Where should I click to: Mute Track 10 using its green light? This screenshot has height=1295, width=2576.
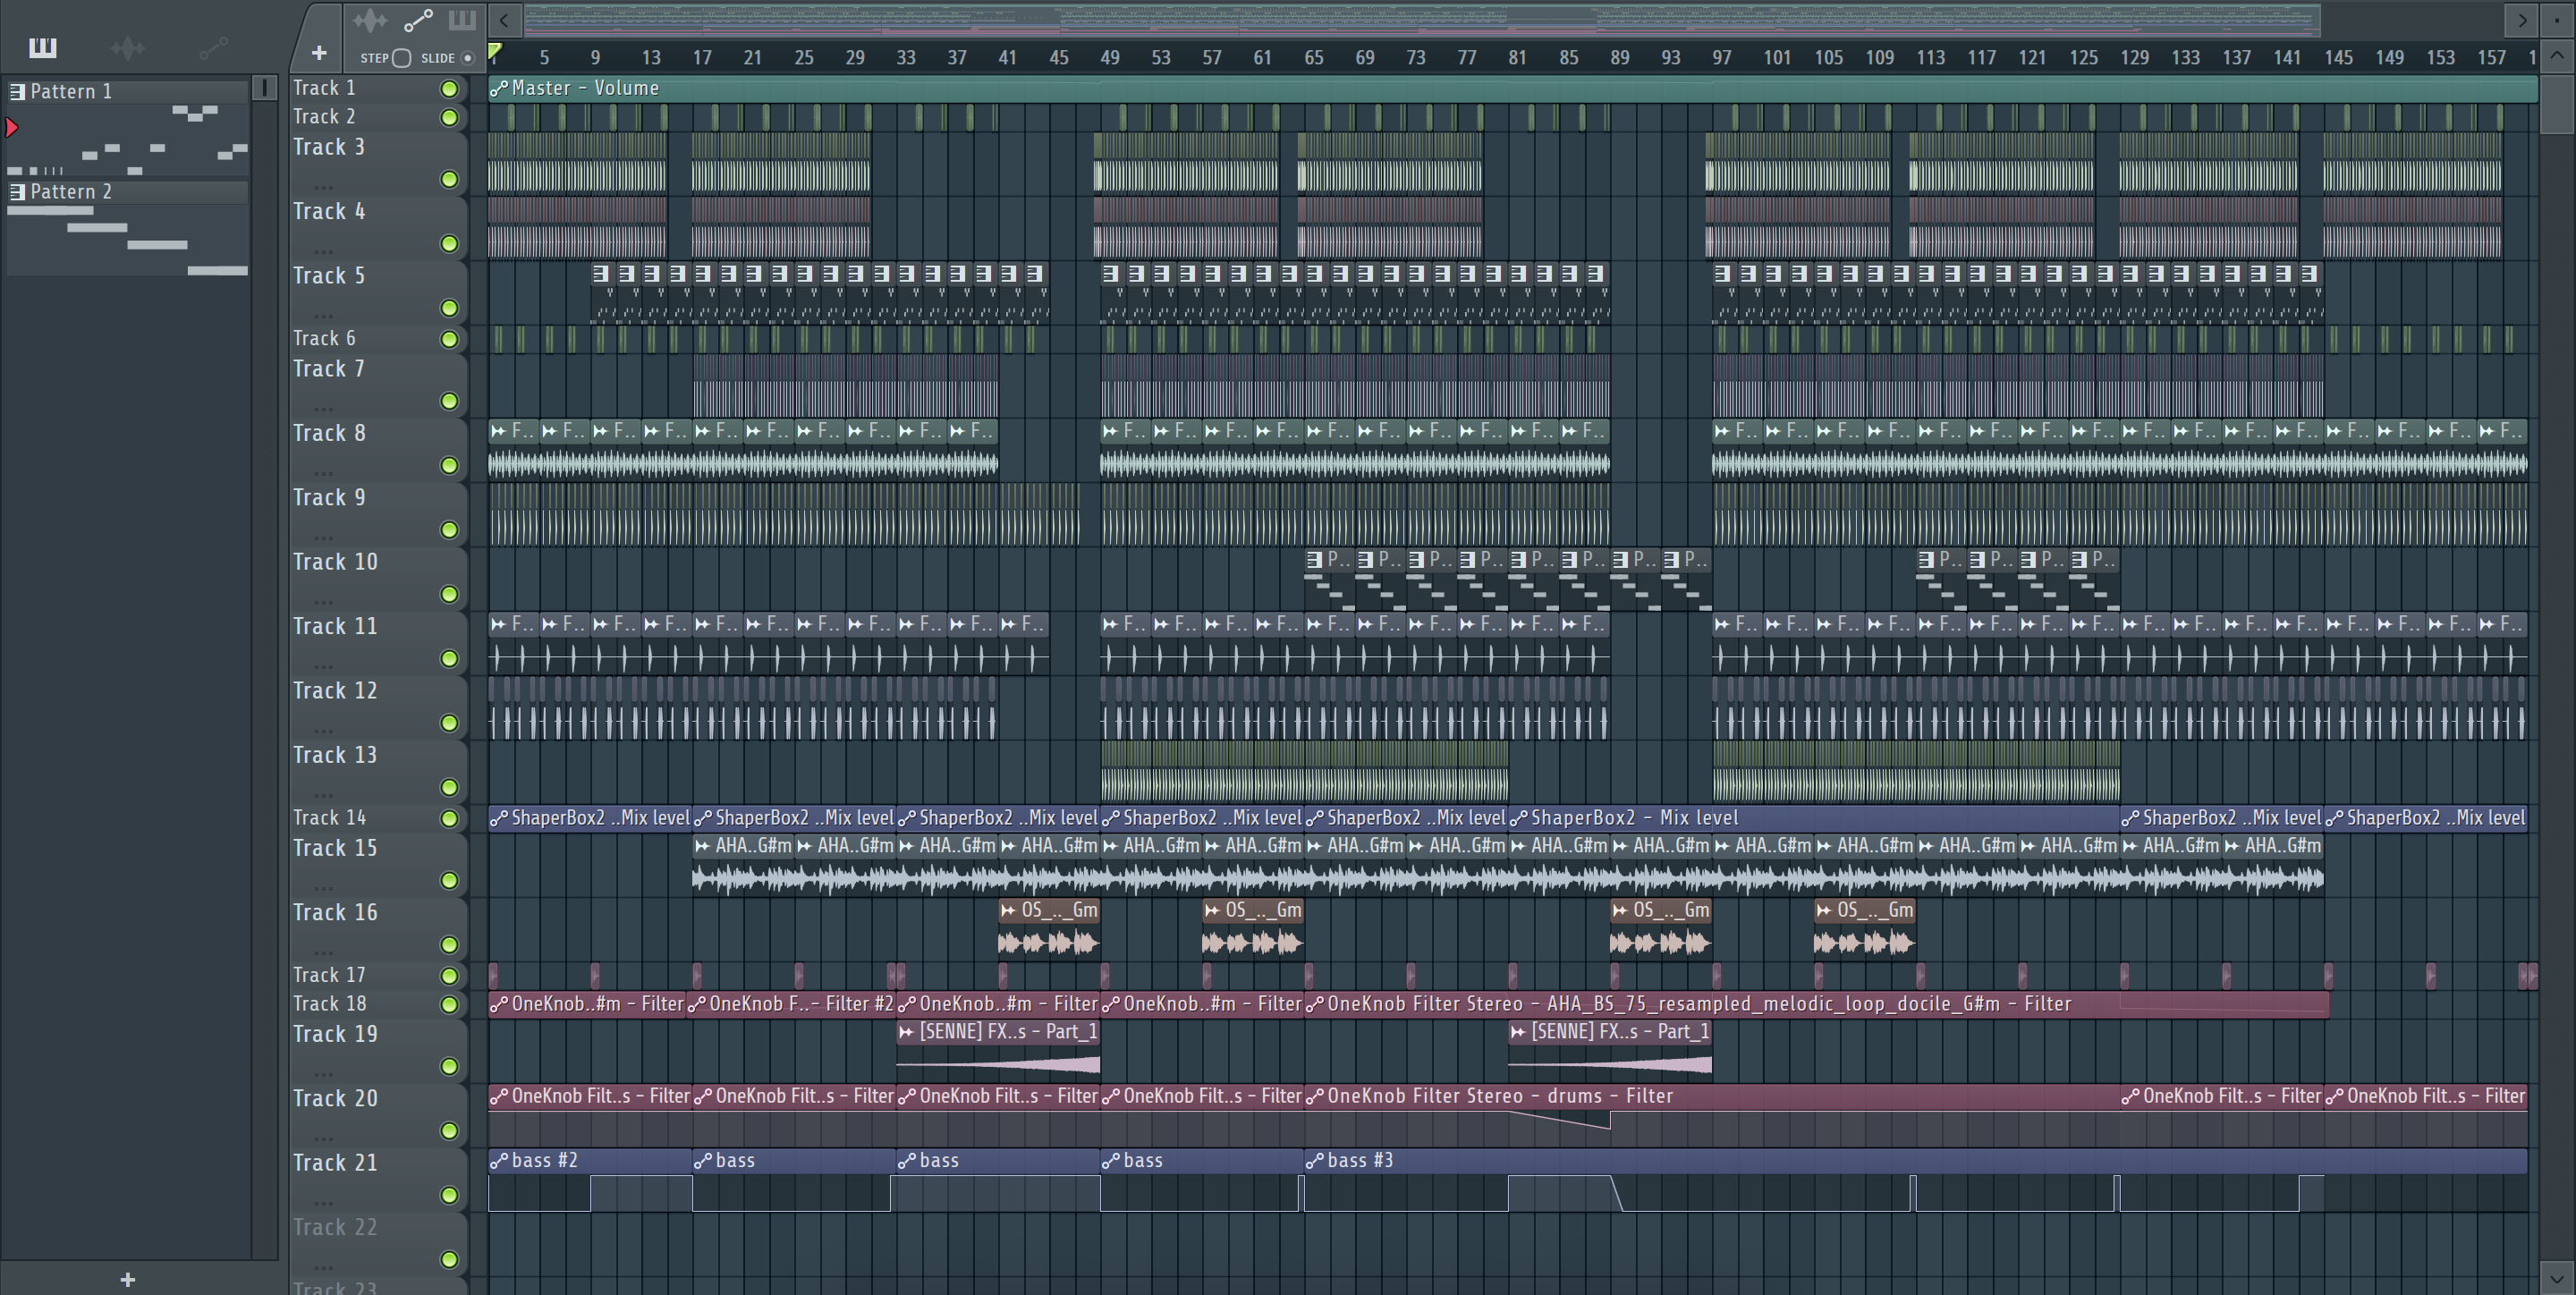(450, 595)
